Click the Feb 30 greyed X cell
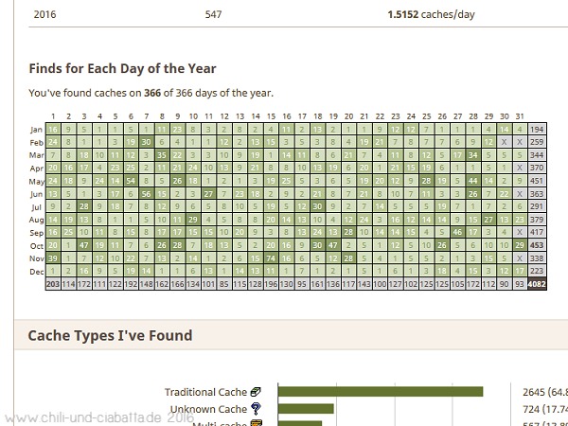 coord(504,142)
